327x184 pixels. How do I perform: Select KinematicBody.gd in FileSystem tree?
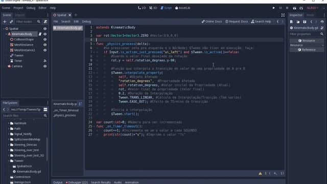pos(29,172)
